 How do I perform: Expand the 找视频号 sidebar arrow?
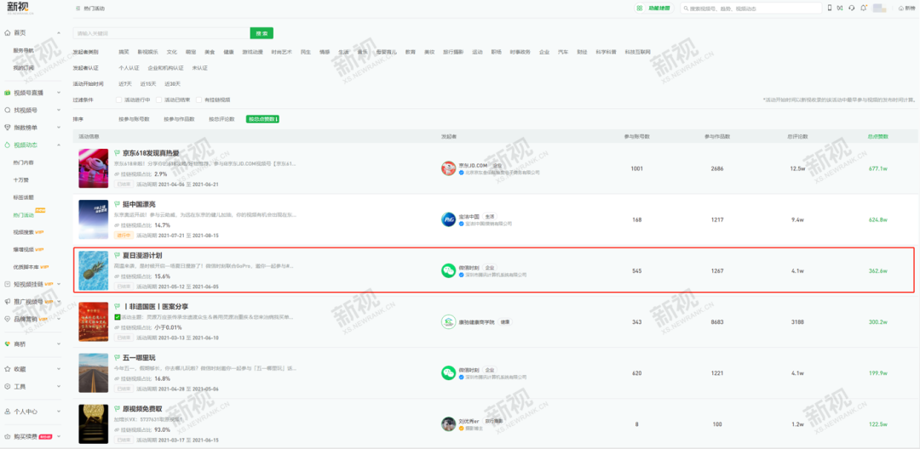59,110
